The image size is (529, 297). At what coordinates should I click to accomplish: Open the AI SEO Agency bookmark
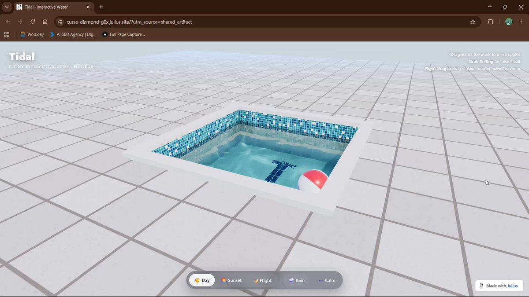coord(73,34)
